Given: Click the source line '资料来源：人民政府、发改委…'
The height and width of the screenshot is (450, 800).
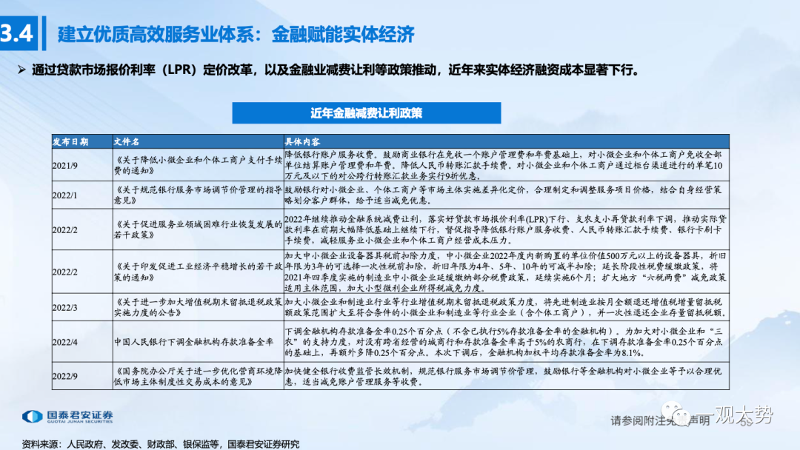Looking at the screenshot, I should tap(160, 444).
